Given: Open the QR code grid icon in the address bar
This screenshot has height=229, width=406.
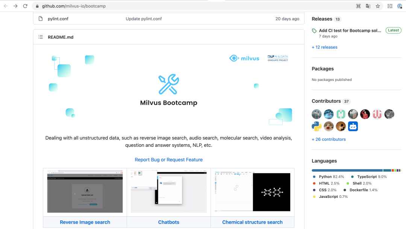Looking at the screenshot, I should click(358, 6).
